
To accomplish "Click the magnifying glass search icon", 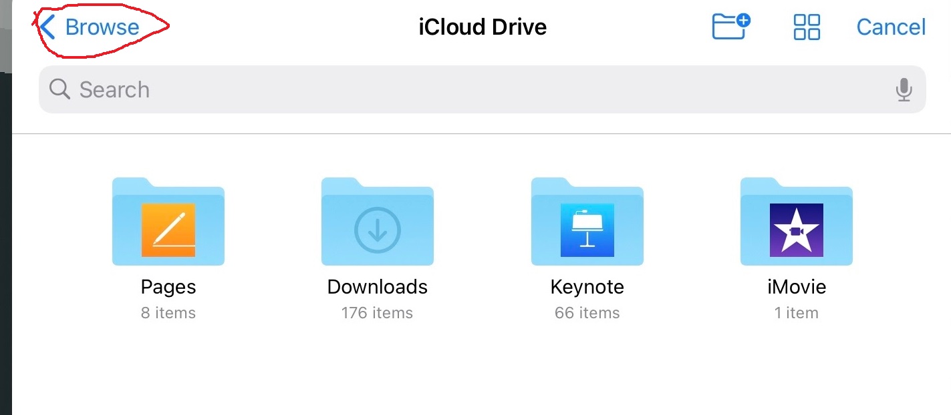I will pyautogui.click(x=59, y=89).
